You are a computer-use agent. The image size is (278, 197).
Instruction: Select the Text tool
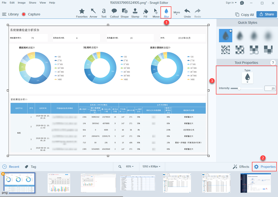(104, 13)
